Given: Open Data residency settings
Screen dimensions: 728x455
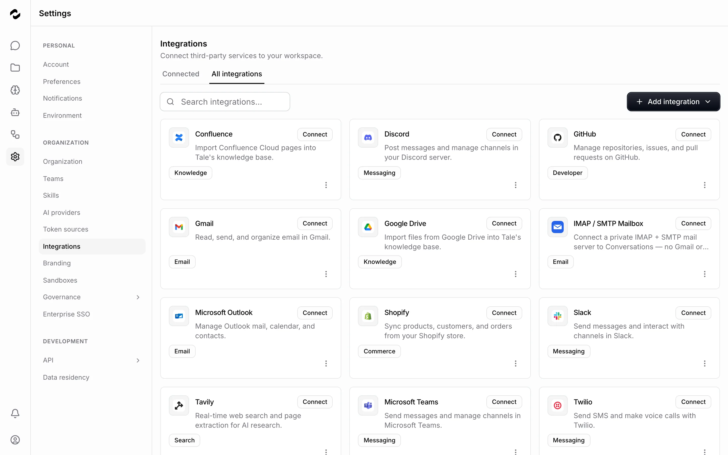Looking at the screenshot, I should tap(92, 377).
